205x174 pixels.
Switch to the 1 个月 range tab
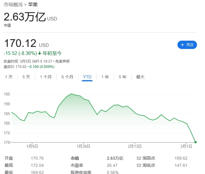[46, 77]
